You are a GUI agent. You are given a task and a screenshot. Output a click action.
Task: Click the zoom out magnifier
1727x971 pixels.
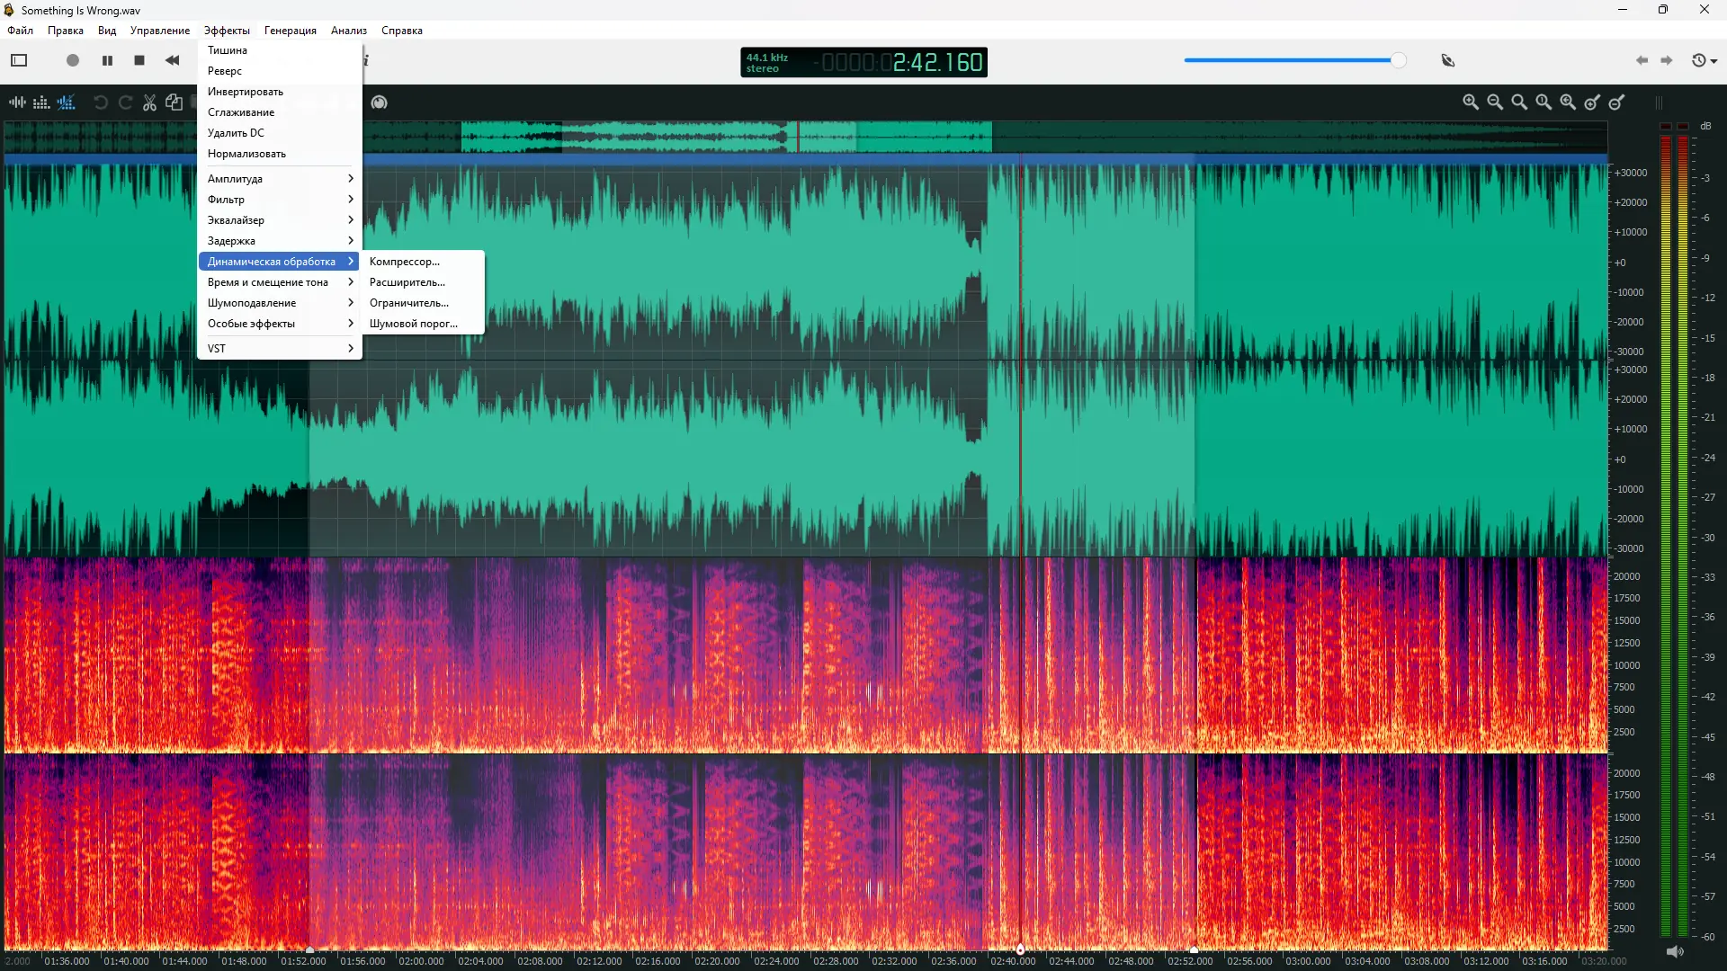pyautogui.click(x=1495, y=102)
